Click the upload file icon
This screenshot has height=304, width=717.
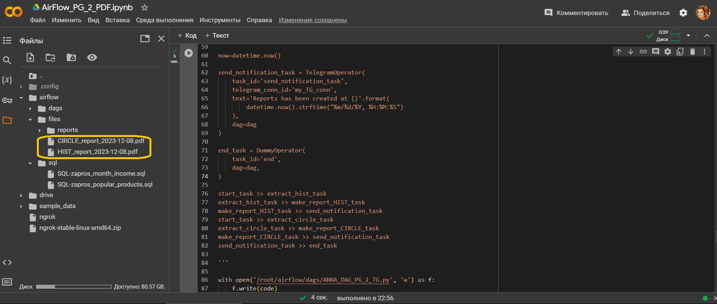30,57
